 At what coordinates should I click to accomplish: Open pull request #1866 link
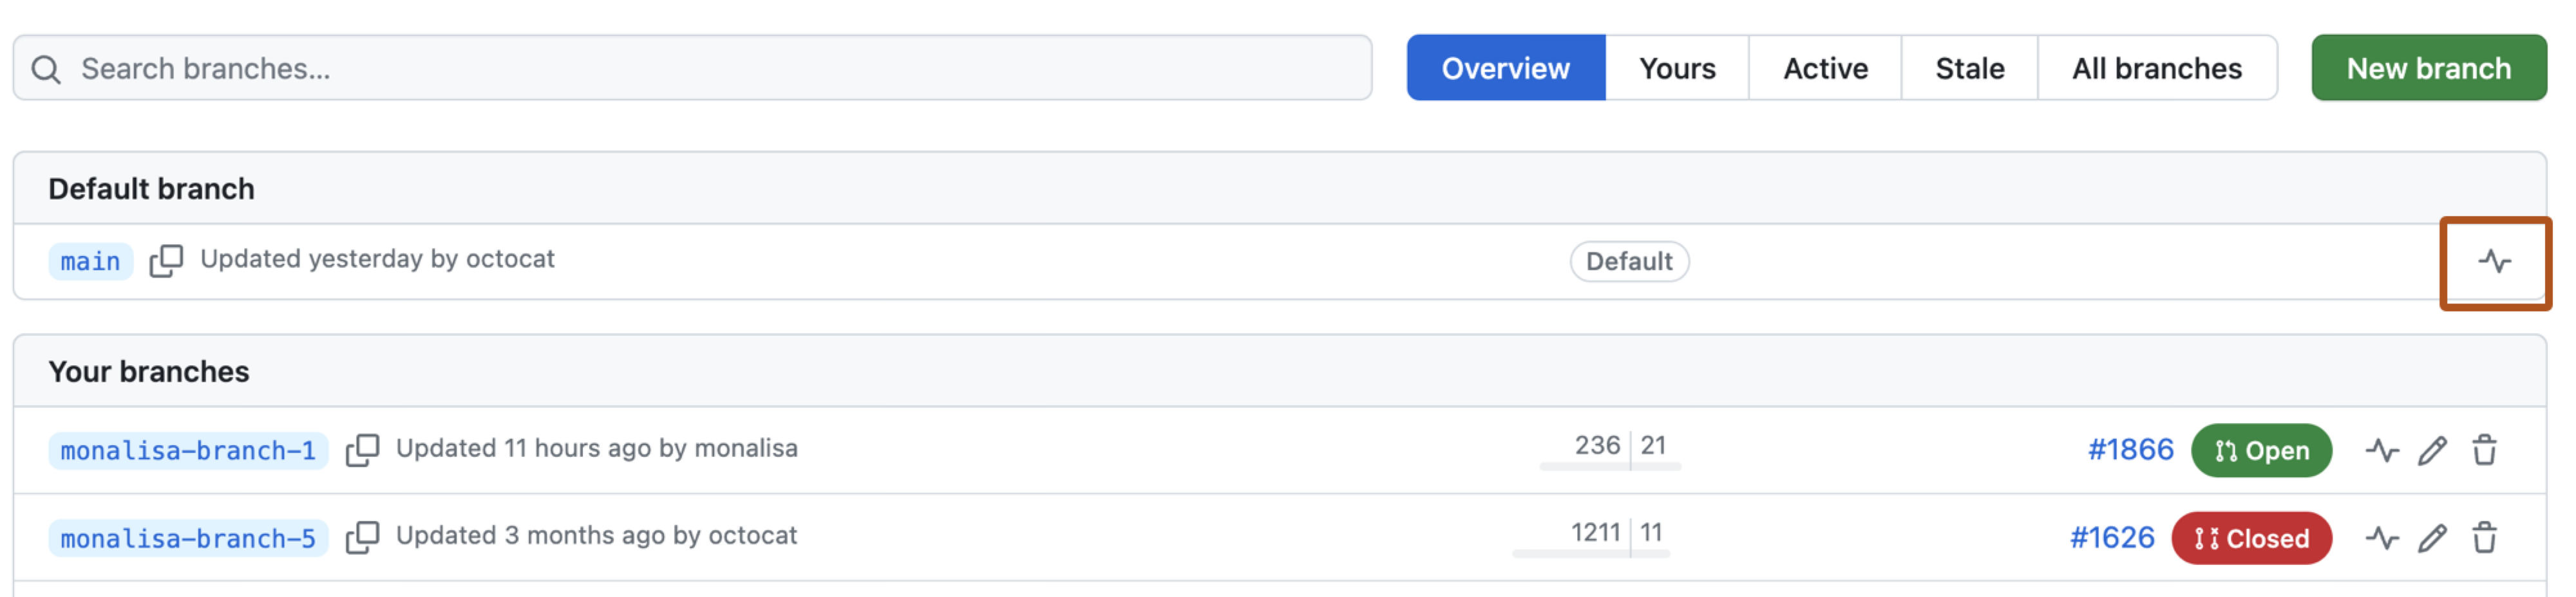[2130, 450]
